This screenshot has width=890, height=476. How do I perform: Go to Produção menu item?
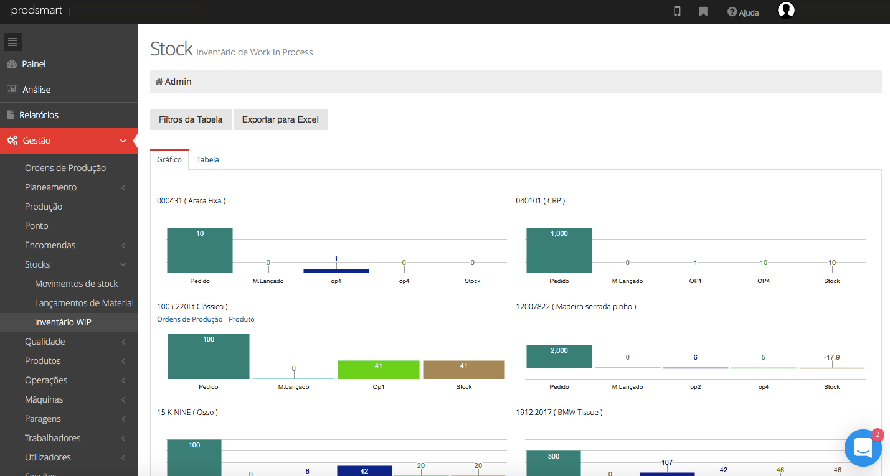point(44,207)
